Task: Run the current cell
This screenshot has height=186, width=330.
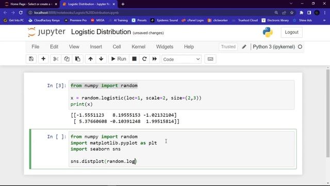Action: pos(119,59)
